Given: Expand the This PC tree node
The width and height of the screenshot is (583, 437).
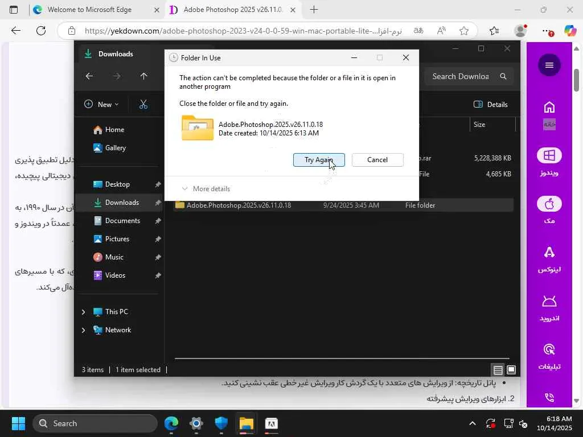Looking at the screenshot, I should tap(83, 312).
